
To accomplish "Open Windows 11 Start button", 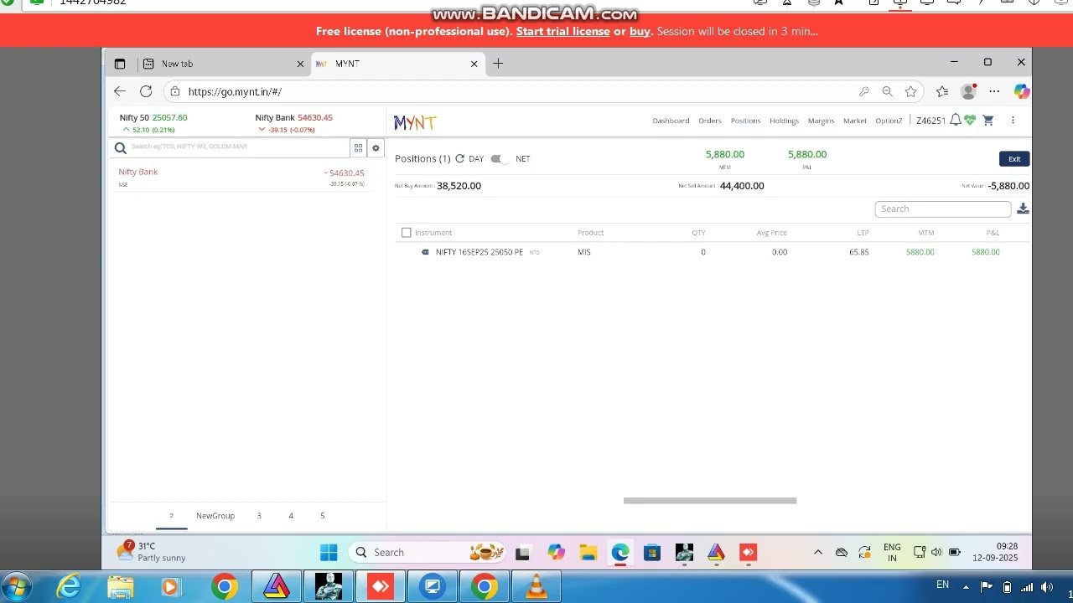I will [329, 552].
